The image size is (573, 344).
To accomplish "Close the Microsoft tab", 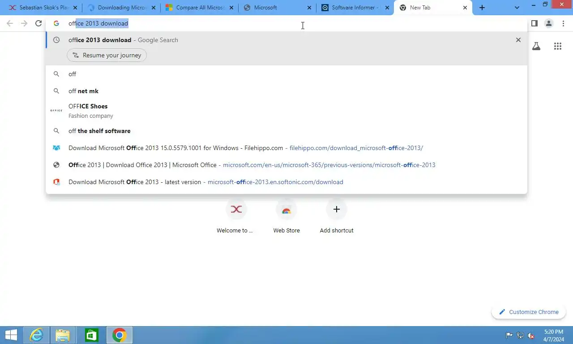I will coord(309,8).
